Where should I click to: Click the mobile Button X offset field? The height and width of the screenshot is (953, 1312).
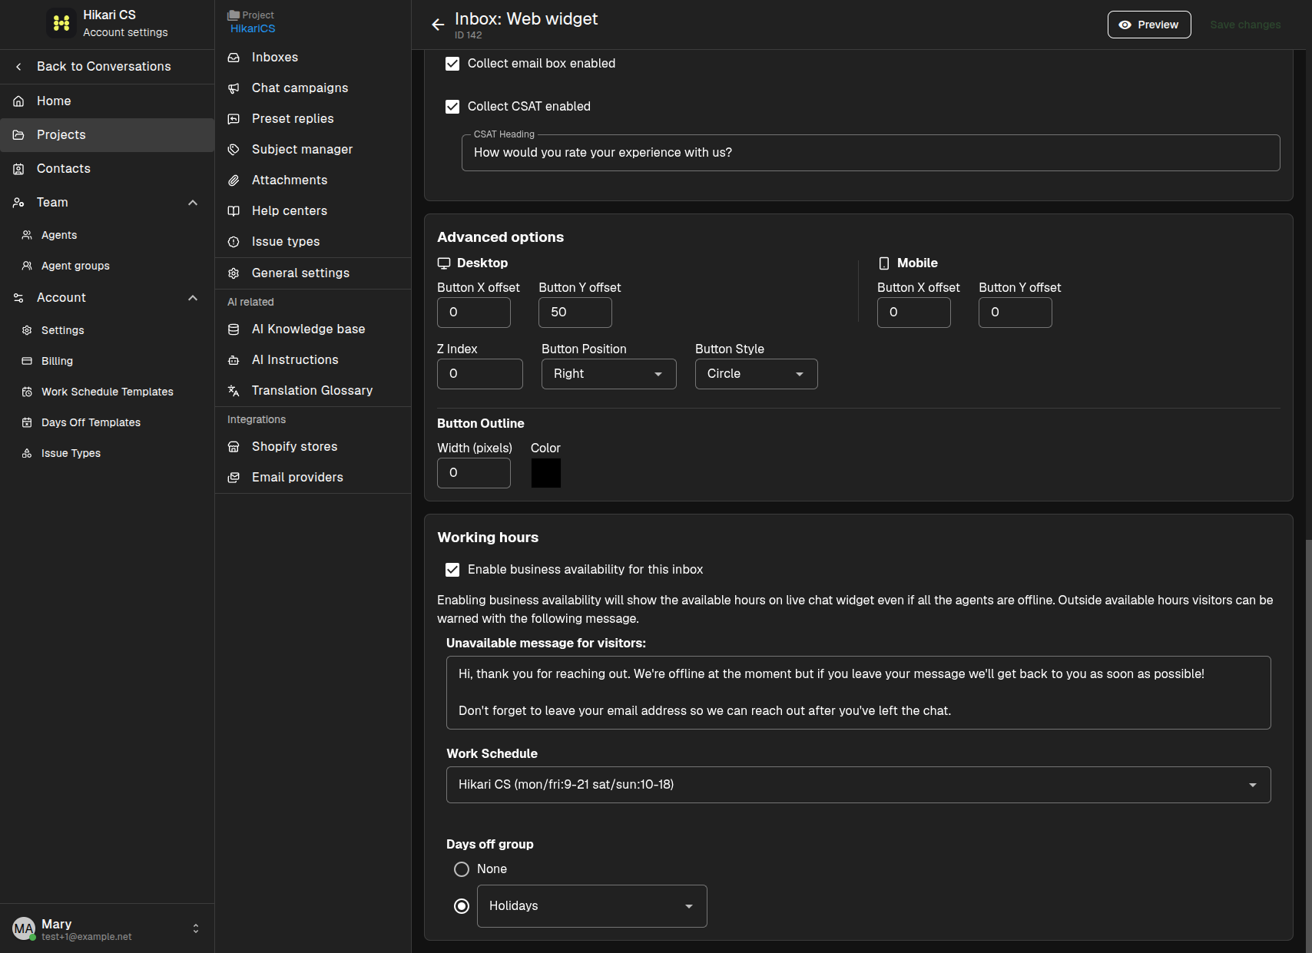914,313
